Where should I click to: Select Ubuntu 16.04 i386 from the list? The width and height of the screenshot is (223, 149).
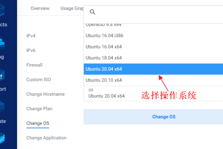[x=104, y=36]
